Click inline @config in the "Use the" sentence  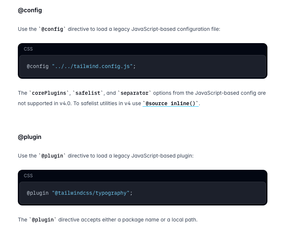pos(52,29)
